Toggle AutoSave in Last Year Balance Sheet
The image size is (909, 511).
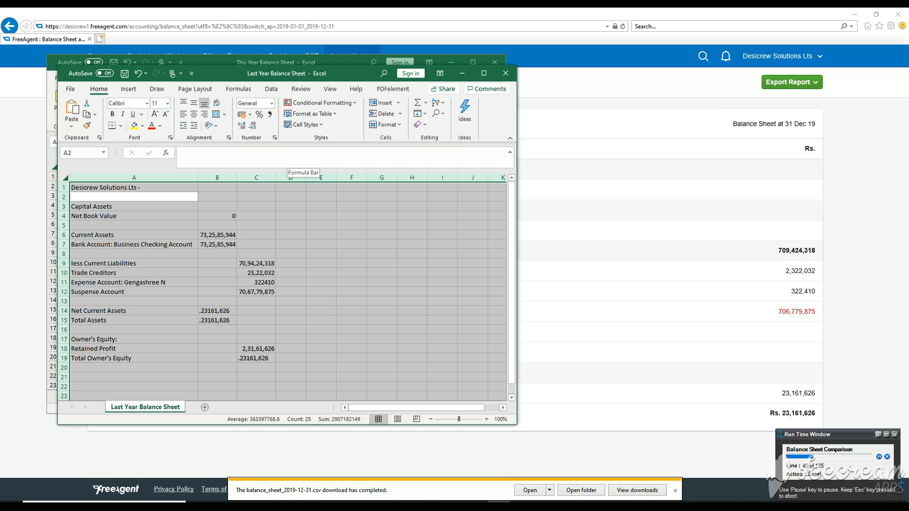(105, 73)
